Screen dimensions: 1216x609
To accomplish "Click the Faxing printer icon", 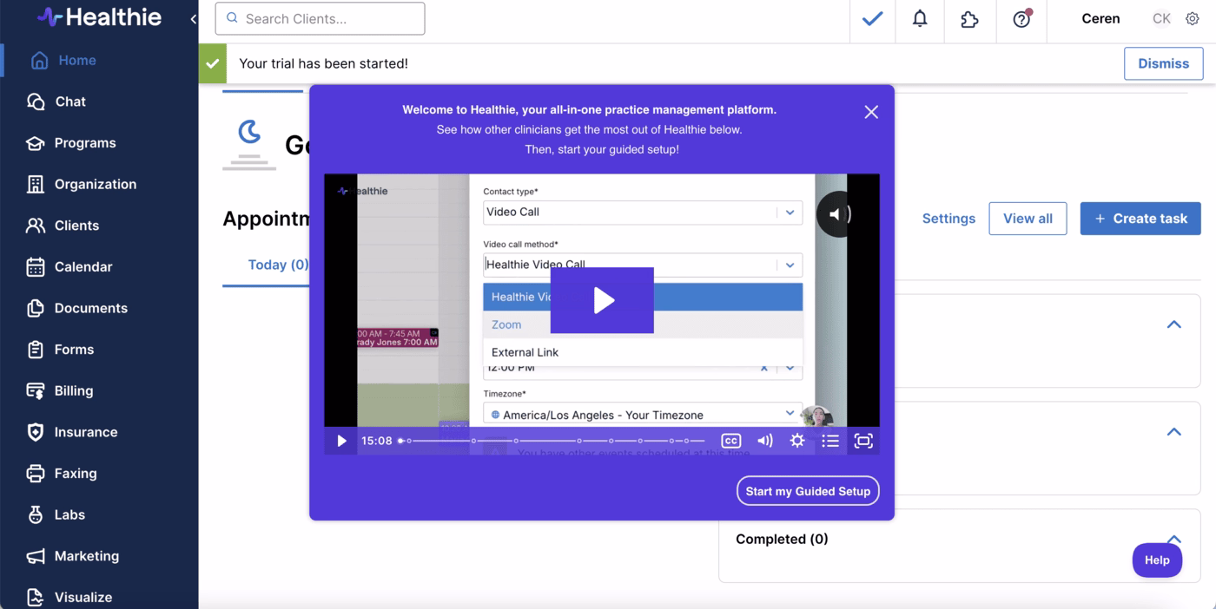I will click(x=36, y=474).
